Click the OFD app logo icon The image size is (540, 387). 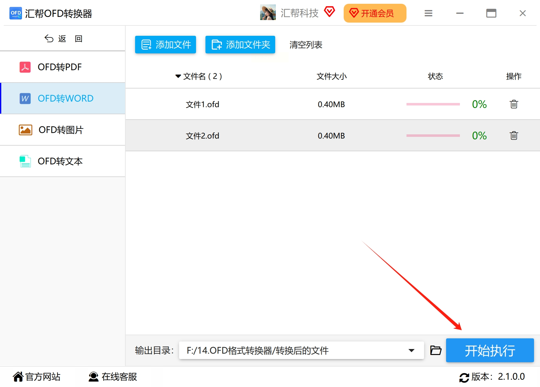16,13
